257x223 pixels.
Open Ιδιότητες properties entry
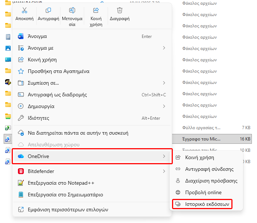click(38, 118)
